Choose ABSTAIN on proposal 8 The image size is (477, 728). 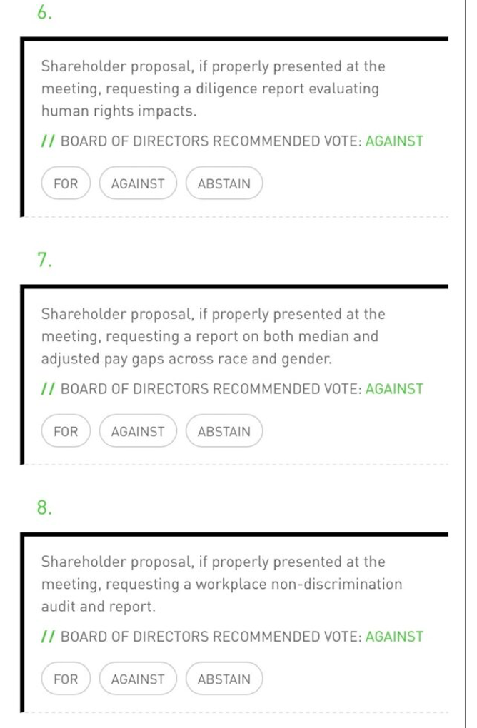[224, 679]
